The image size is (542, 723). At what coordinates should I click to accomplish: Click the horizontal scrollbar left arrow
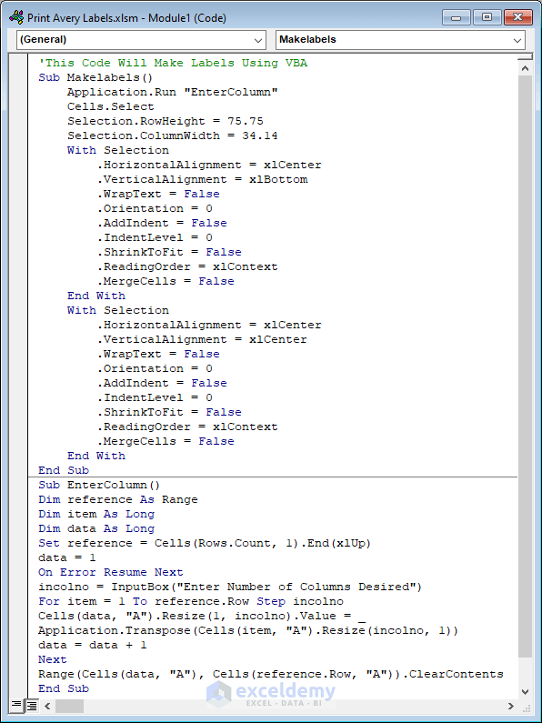tap(47, 706)
